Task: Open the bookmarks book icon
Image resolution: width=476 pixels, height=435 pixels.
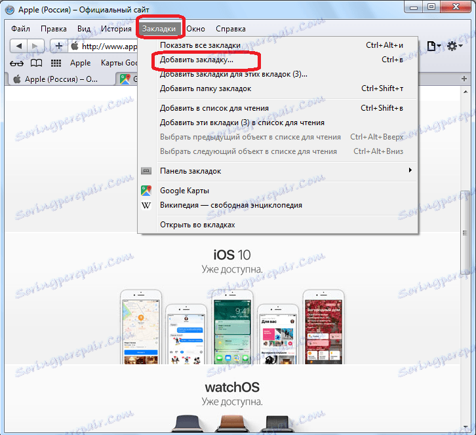Action: 37,63
